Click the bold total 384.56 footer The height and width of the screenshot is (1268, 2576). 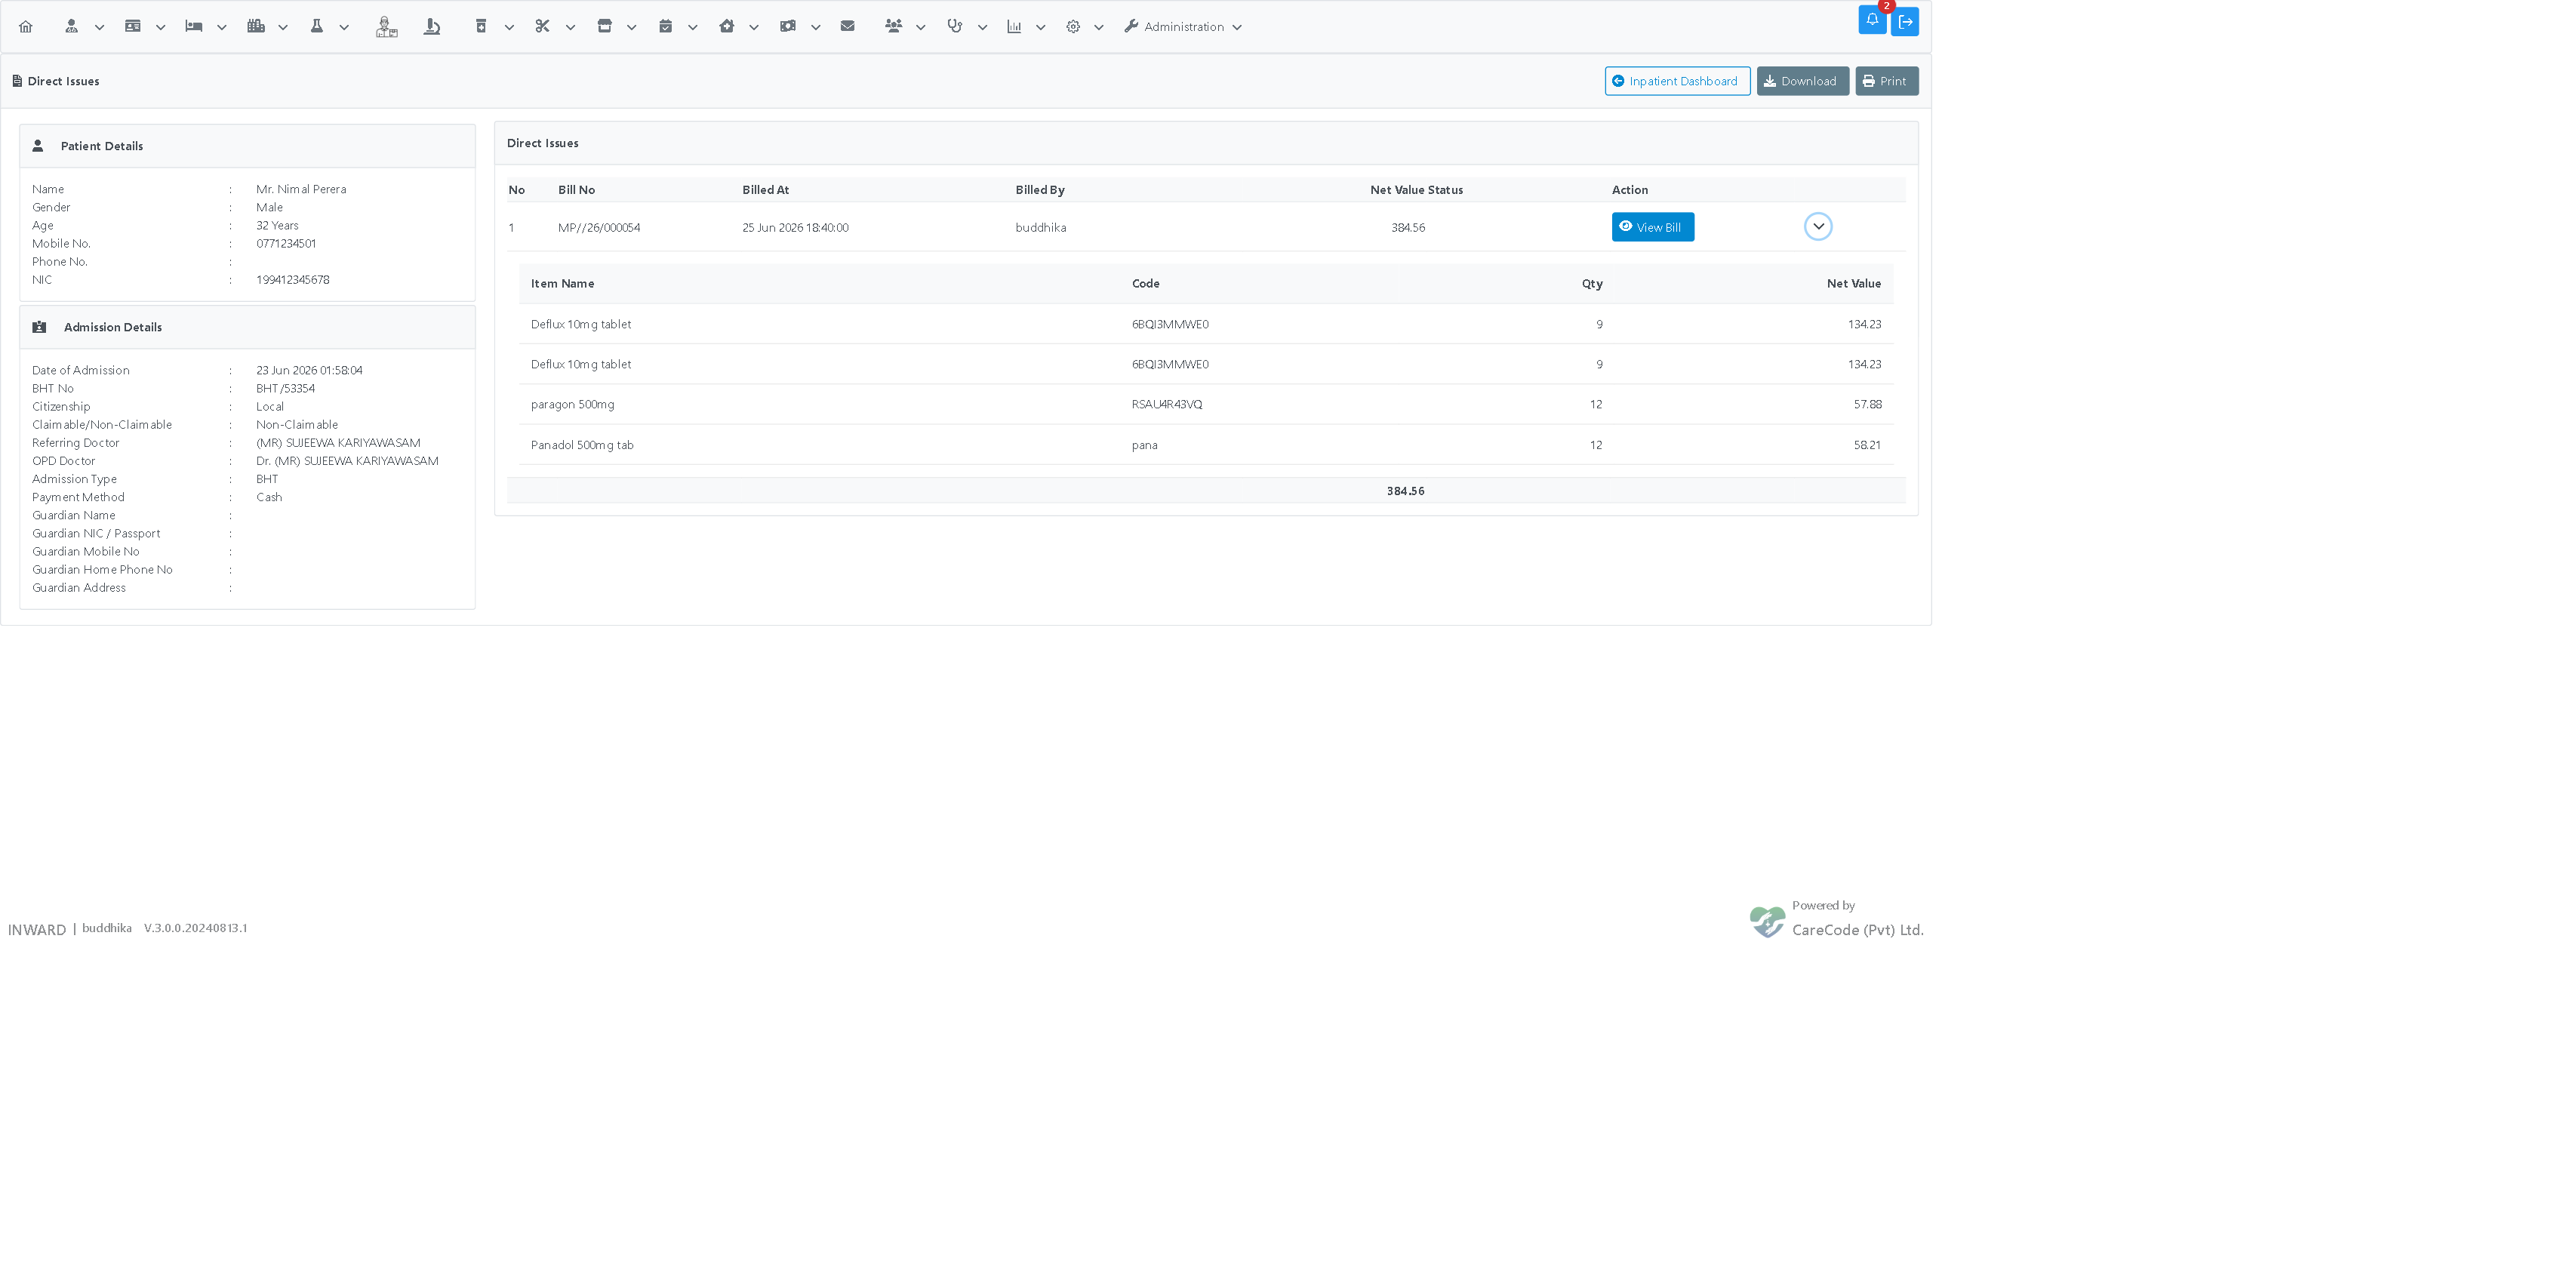[1405, 491]
